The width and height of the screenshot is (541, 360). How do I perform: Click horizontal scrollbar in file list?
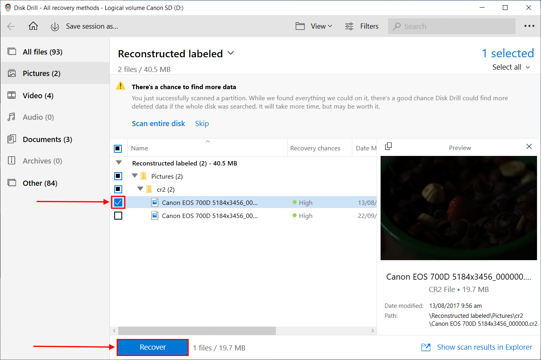[197, 331]
